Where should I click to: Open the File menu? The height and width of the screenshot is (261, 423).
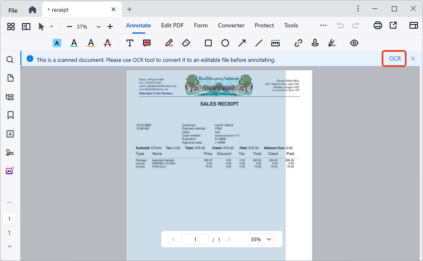tap(12, 9)
